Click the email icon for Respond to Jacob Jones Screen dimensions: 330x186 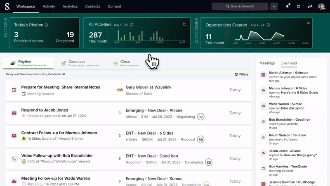(14, 113)
